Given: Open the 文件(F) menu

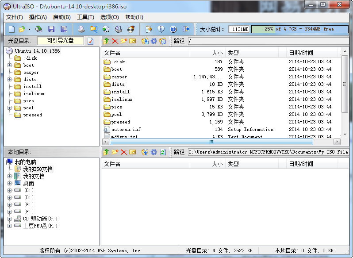Looking at the screenshot, I should pos(15,17).
